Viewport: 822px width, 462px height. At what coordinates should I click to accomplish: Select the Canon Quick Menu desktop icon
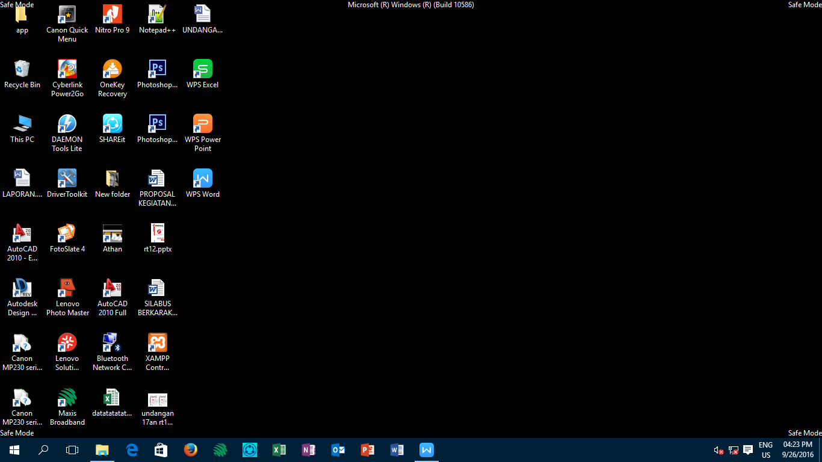(67, 24)
